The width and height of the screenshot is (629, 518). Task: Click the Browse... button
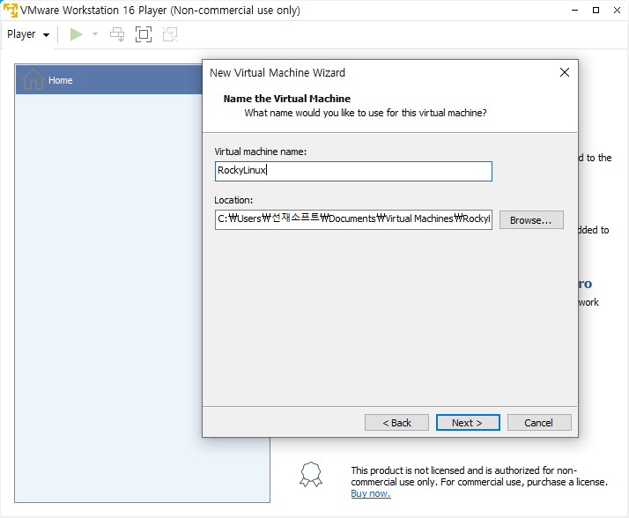[x=531, y=220]
